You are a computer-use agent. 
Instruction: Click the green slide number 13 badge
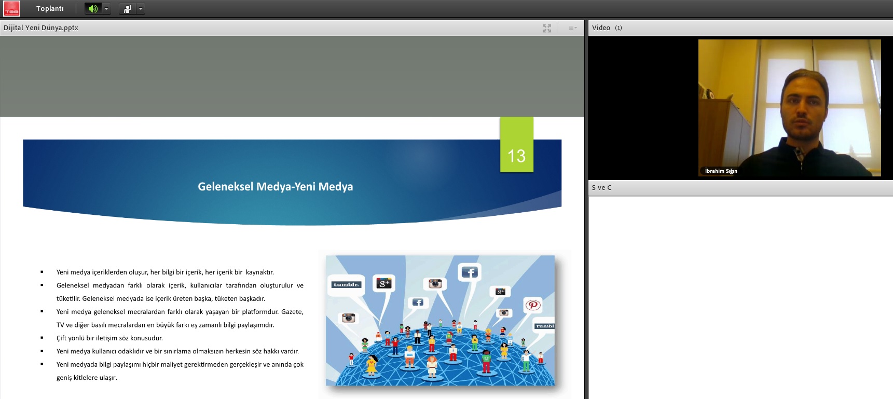click(517, 144)
